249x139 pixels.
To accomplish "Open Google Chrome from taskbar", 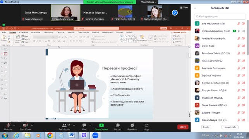I will (50, 136).
